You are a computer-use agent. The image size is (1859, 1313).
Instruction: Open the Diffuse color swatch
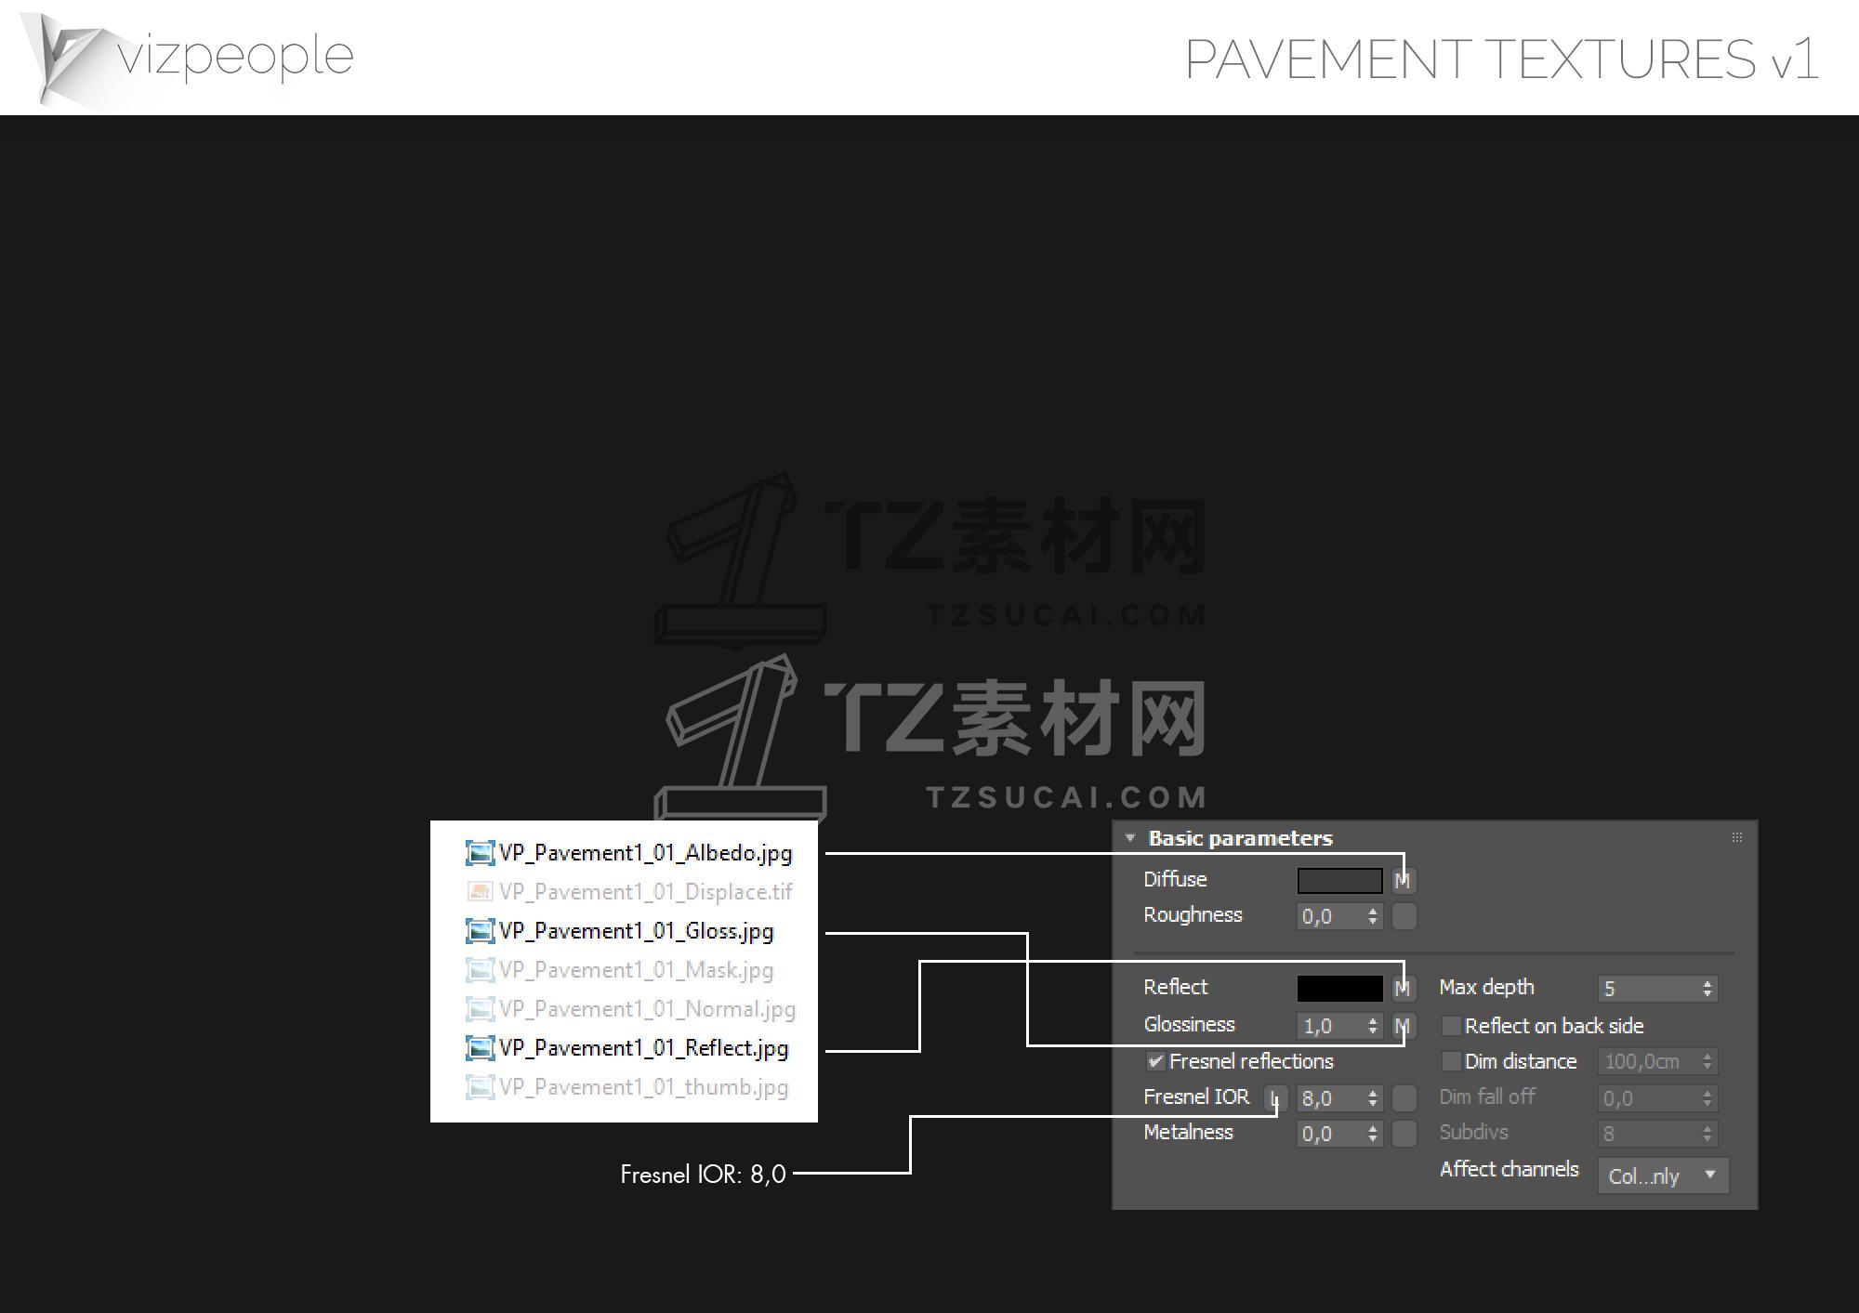coord(1339,880)
